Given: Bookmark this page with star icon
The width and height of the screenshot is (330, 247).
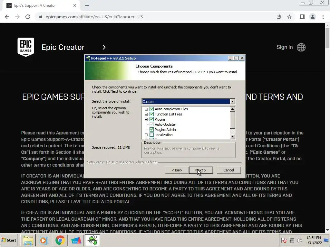Looking at the screenshot, I should tap(289, 17).
